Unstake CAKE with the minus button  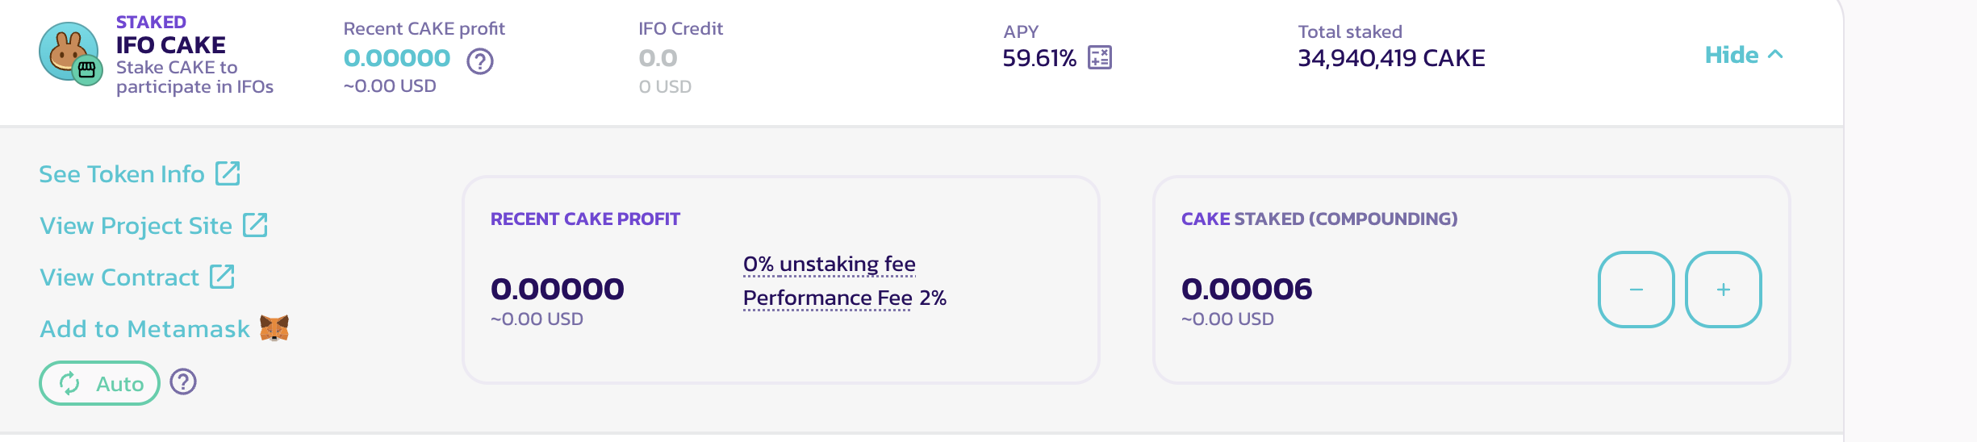(1636, 290)
